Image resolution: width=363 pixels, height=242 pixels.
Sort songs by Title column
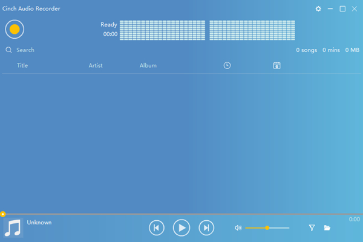coord(22,65)
